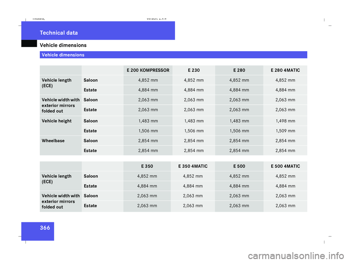Click the 'Vehicle height' row label
Viewport: 350px width, 262px height.
[57, 121]
